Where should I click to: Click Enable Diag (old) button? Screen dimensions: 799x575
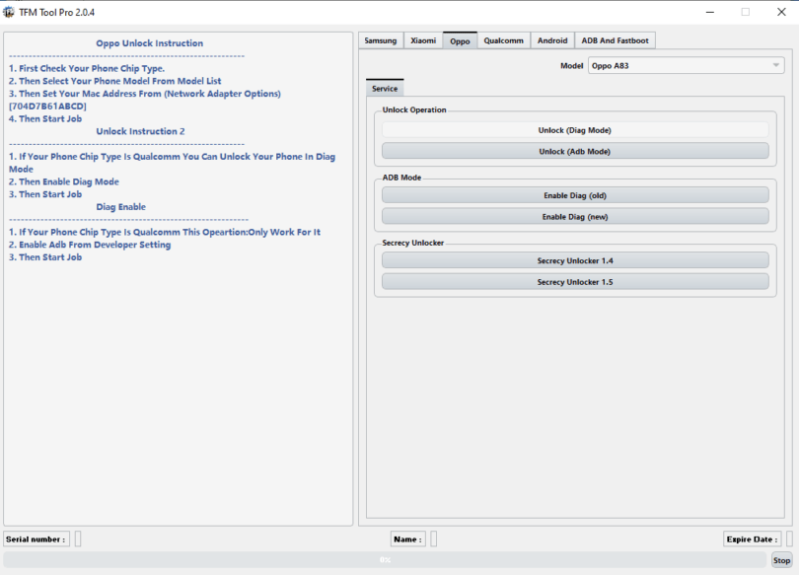point(575,195)
